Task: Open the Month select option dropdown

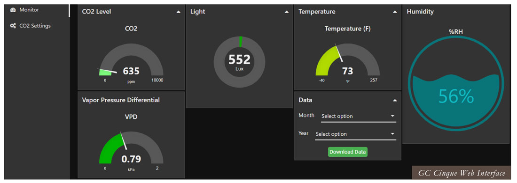Action: [x=359, y=116]
